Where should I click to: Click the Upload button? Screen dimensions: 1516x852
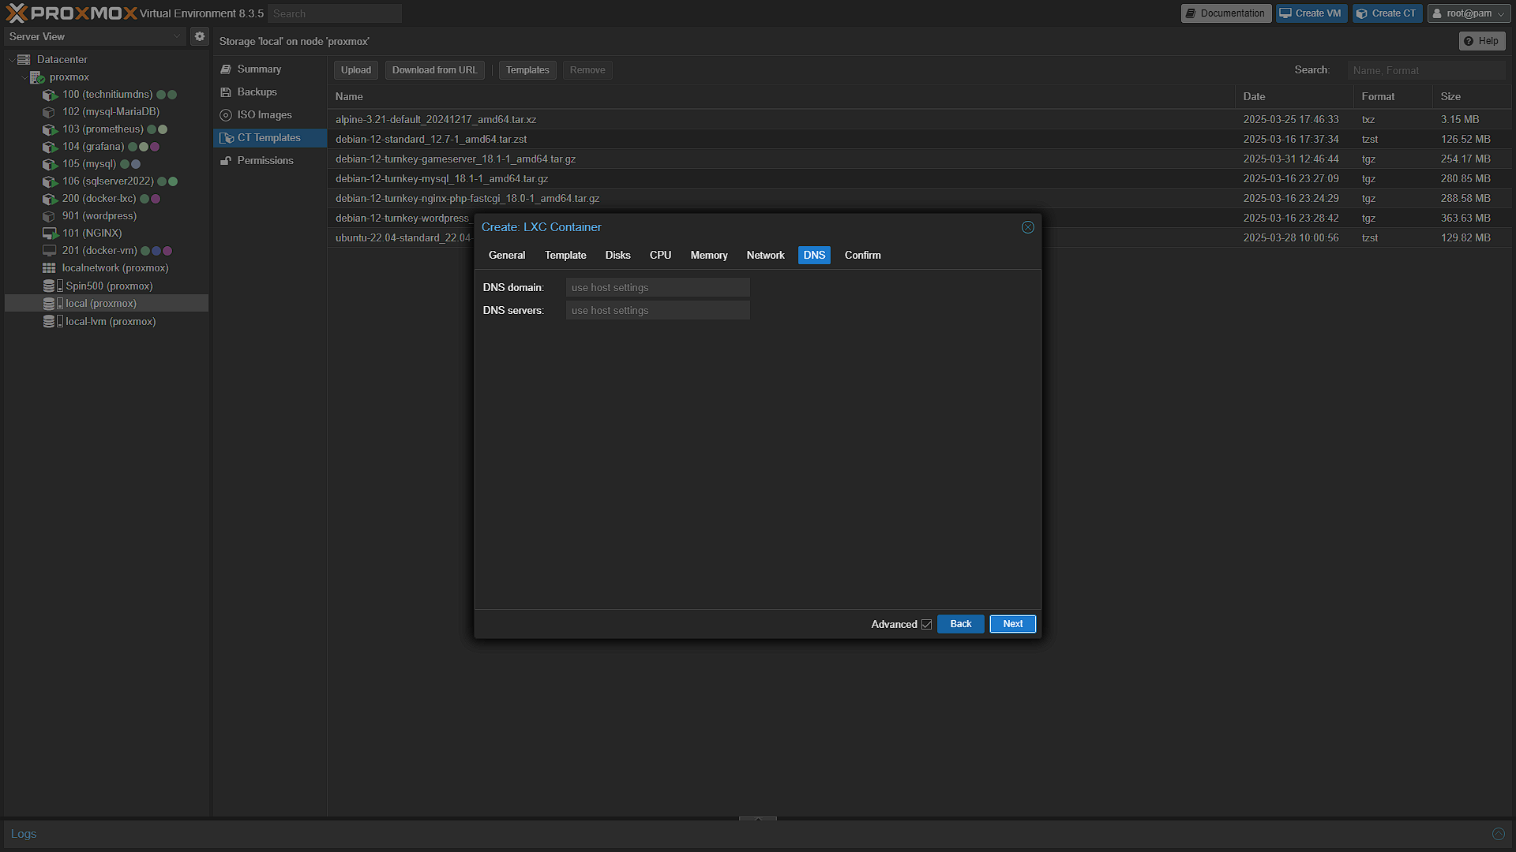[356, 70]
